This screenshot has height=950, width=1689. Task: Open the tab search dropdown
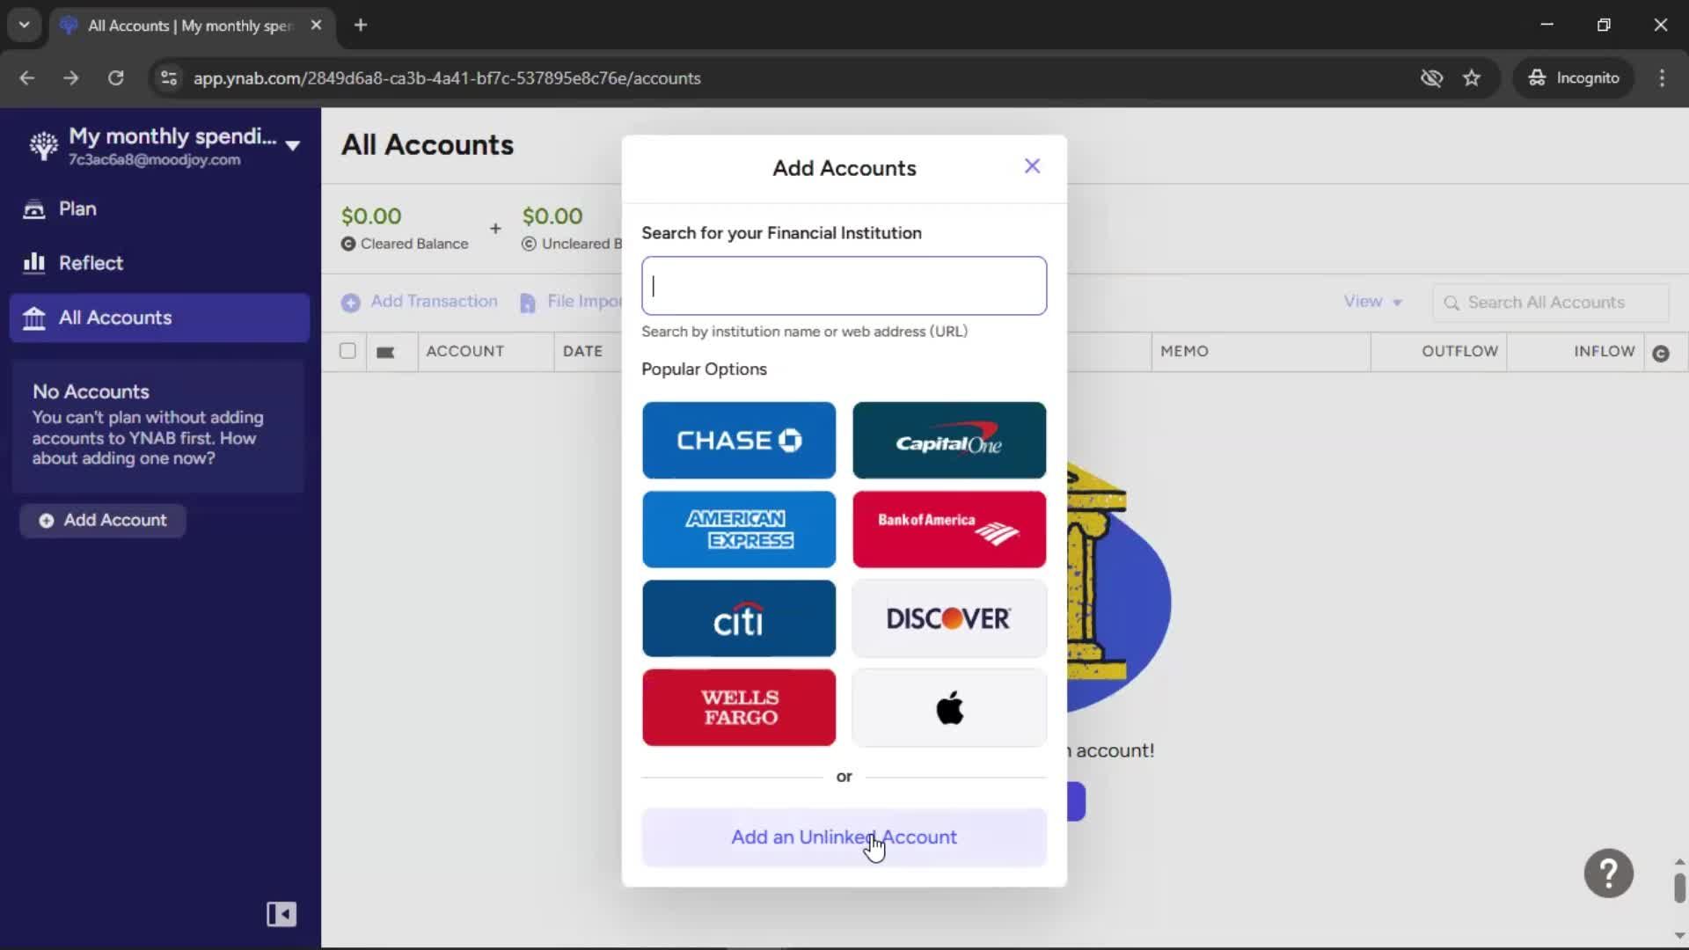[x=25, y=26]
